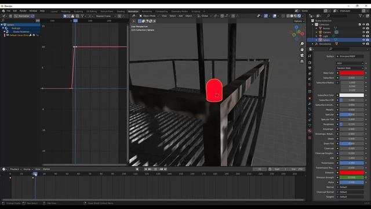Open the Global transform orientation dropdown
The height and width of the screenshot is (209, 371).
[204, 16]
